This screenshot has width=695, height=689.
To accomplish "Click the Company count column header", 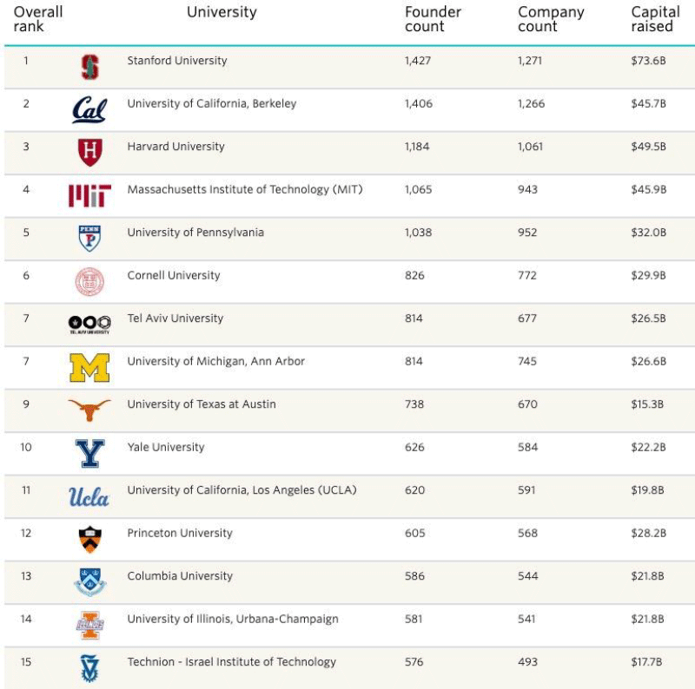I will tap(551, 19).
